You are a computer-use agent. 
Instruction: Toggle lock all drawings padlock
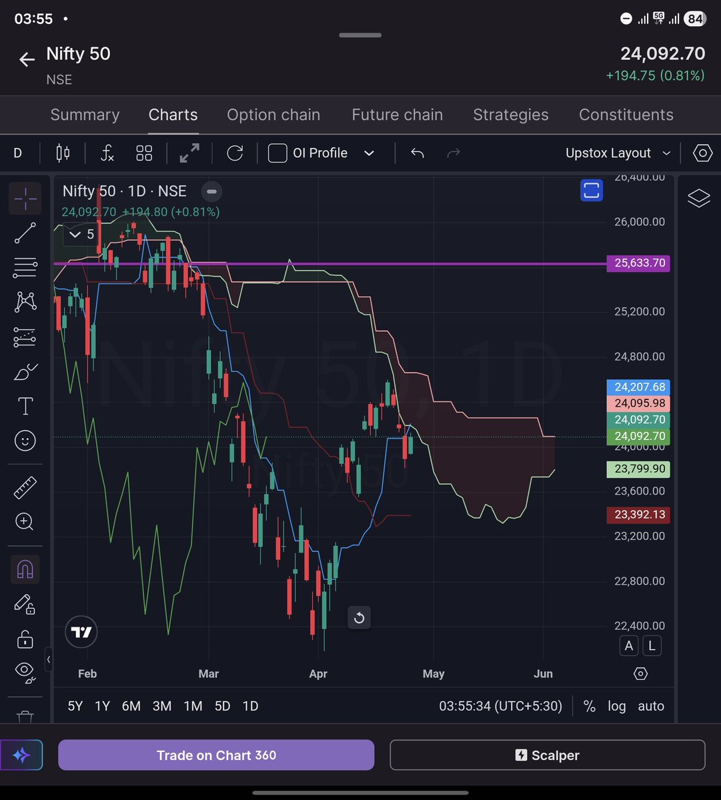point(25,639)
